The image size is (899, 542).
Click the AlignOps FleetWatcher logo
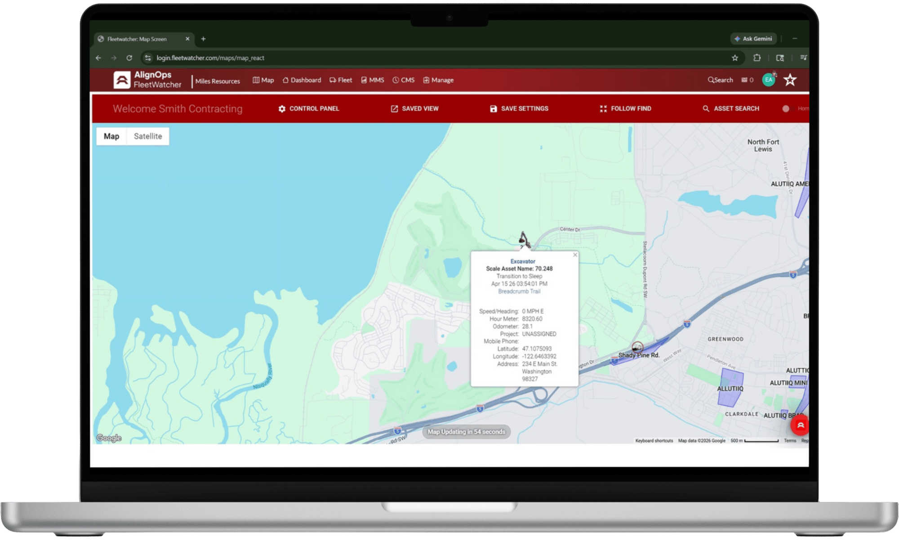(147, 80)
